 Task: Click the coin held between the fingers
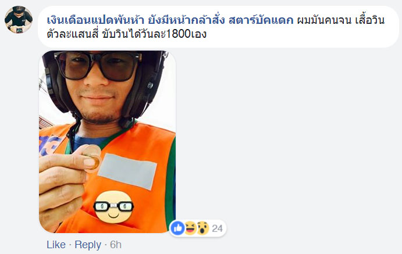point(93,158)
